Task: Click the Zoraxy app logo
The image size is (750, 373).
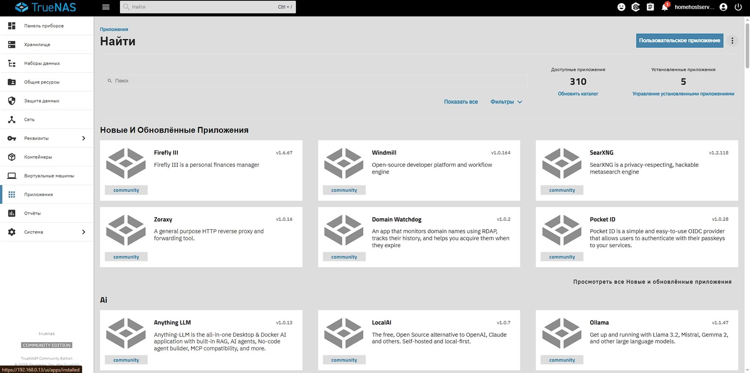Action: click(x=126, y=230)
